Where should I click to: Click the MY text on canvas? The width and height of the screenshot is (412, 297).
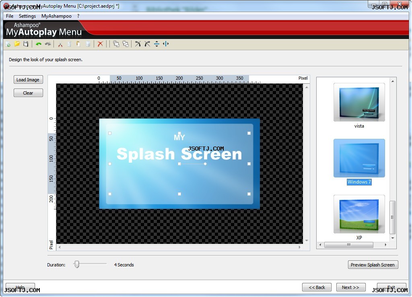pyautogui.click(x=179, y=138)
